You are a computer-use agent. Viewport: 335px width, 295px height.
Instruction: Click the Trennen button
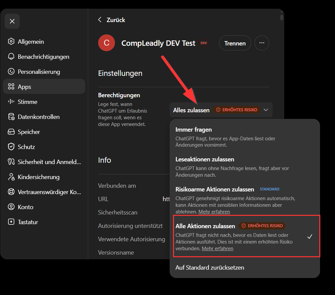click(235, 43)
